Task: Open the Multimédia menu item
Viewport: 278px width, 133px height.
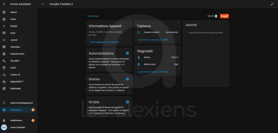Action: tap(18, 88)
